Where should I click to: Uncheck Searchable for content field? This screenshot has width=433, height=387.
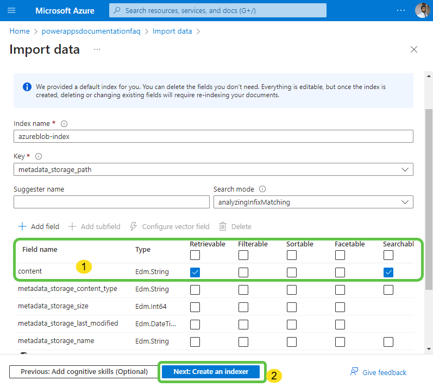(388, 272)
